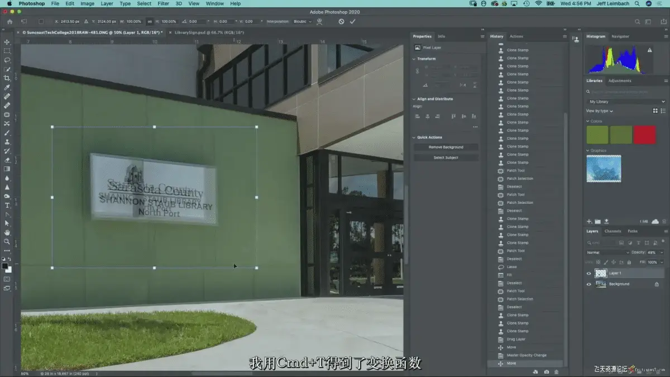
Task: Toggle relative positioning triangle in options bar
Action: [x=86, y=21]
